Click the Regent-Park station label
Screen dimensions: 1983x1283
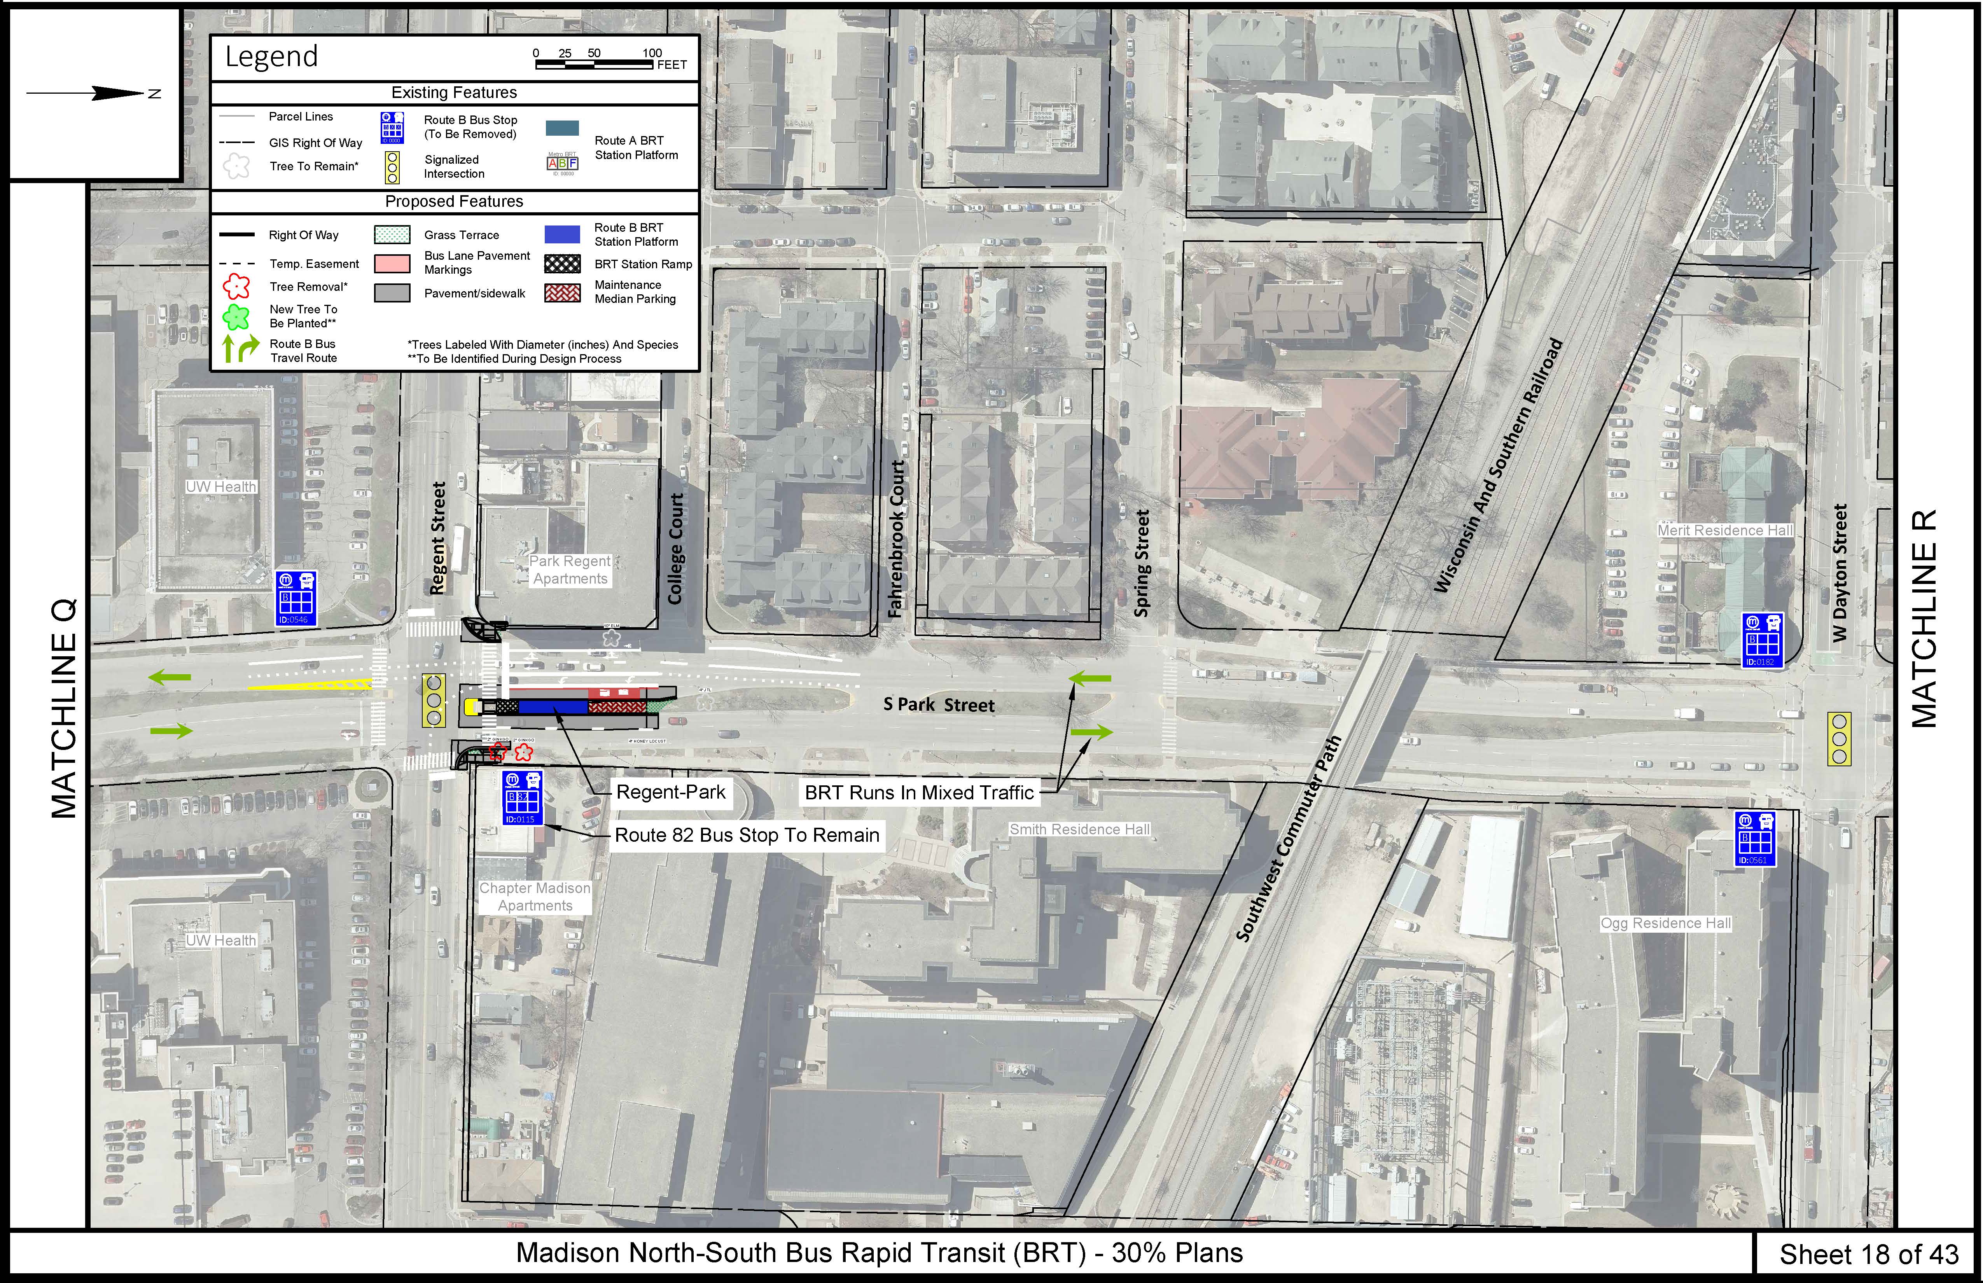[x=671, y=792]
